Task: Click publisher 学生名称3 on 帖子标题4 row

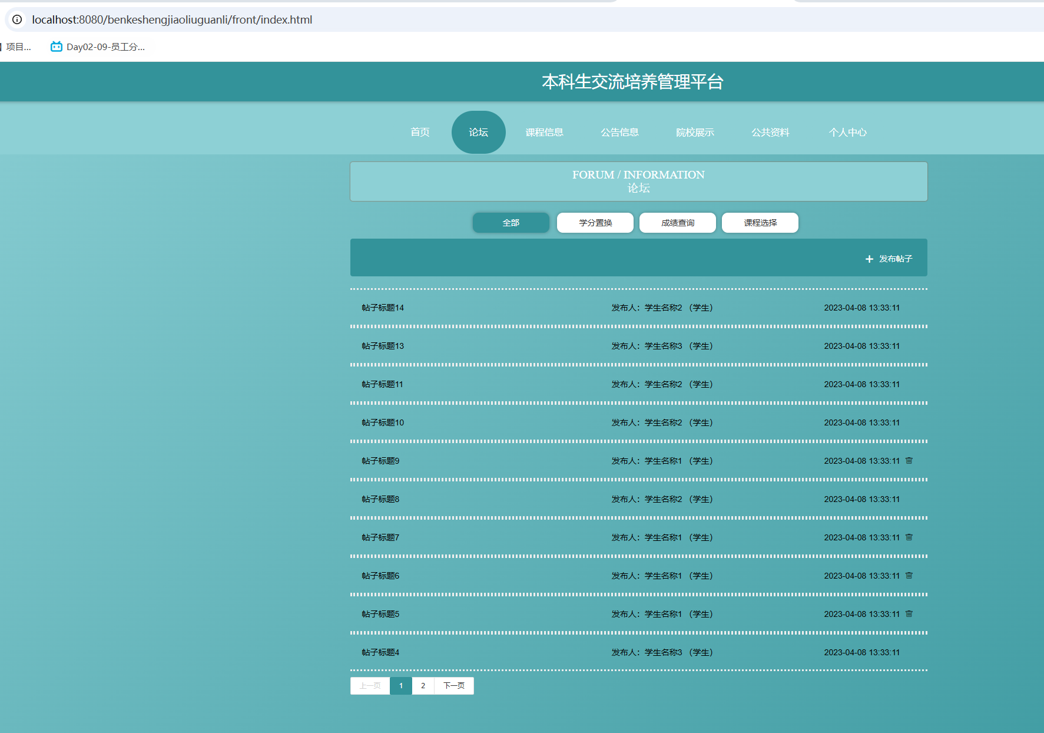Action: pos(663,652)
